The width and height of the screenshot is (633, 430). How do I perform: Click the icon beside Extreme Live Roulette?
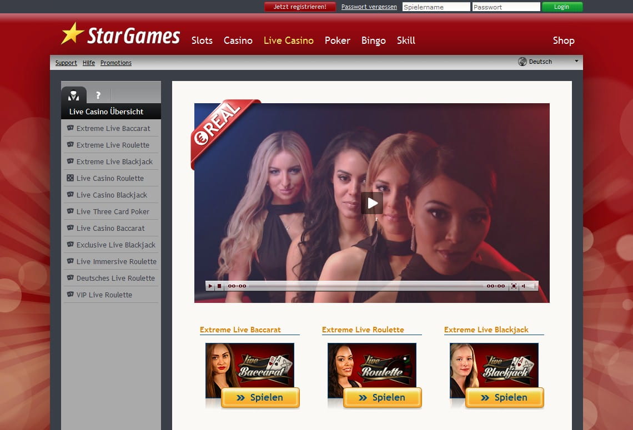[71, 144]
